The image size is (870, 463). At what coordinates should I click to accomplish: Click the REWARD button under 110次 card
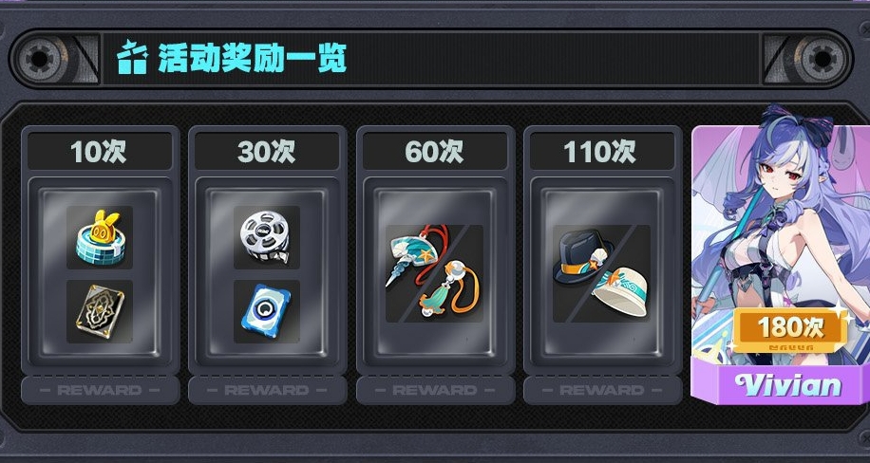602,390
